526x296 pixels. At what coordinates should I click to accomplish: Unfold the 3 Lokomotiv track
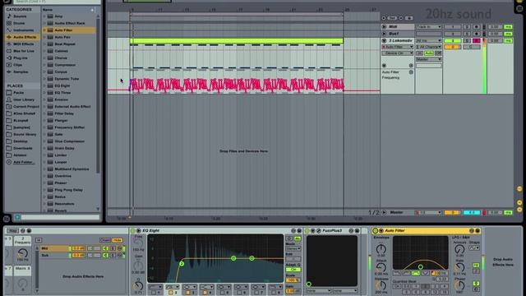click(x=384, y=40)
